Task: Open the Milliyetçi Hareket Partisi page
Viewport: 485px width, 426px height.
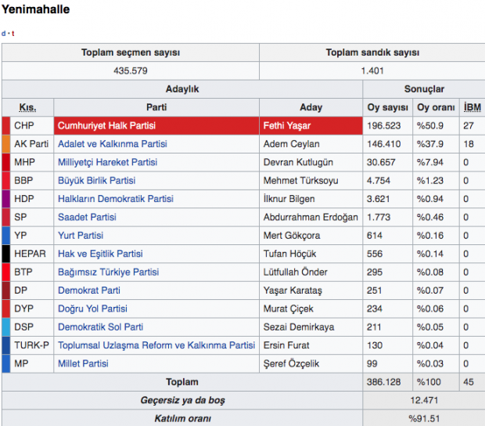Action: (107, 162)
